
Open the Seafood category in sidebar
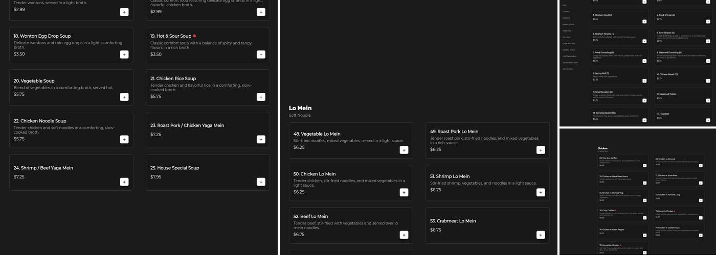point(566,18)
